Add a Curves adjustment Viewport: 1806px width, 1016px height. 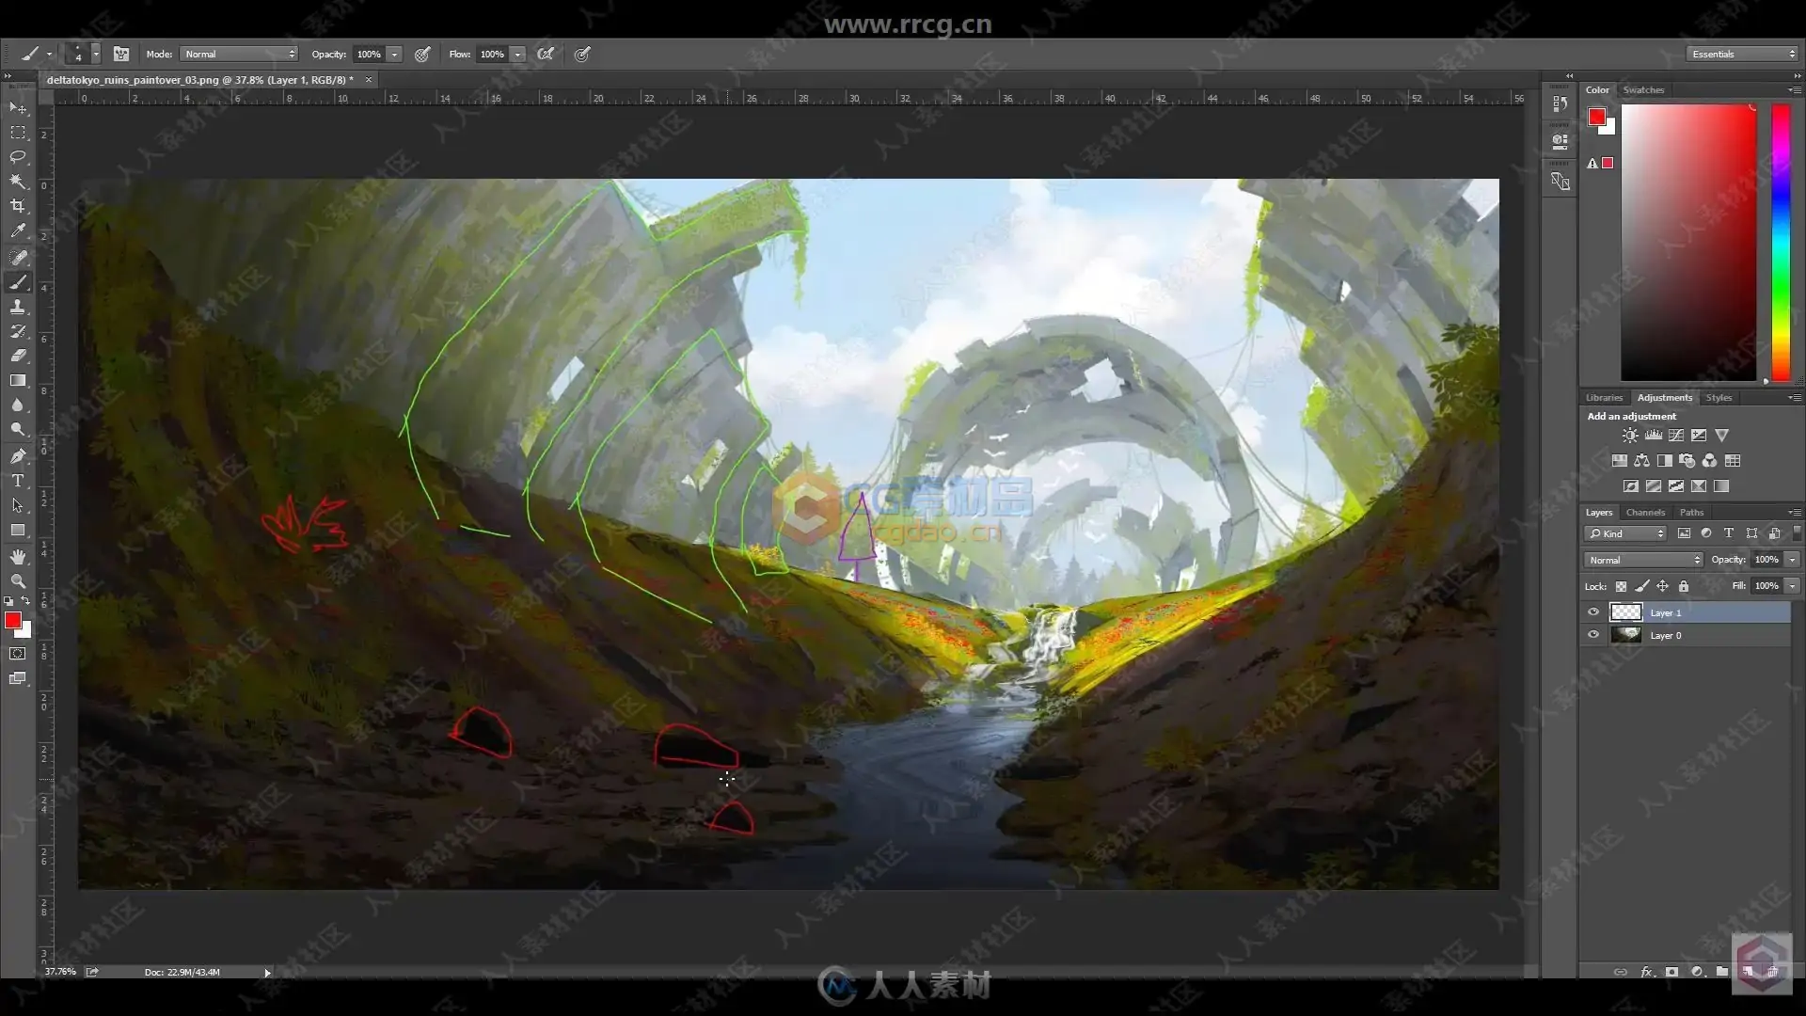point(1676,436)
